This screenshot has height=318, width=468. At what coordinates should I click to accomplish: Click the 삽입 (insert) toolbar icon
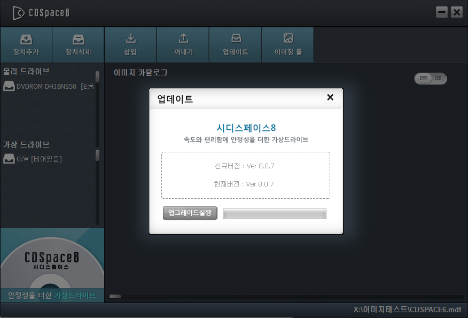point(130,44)
